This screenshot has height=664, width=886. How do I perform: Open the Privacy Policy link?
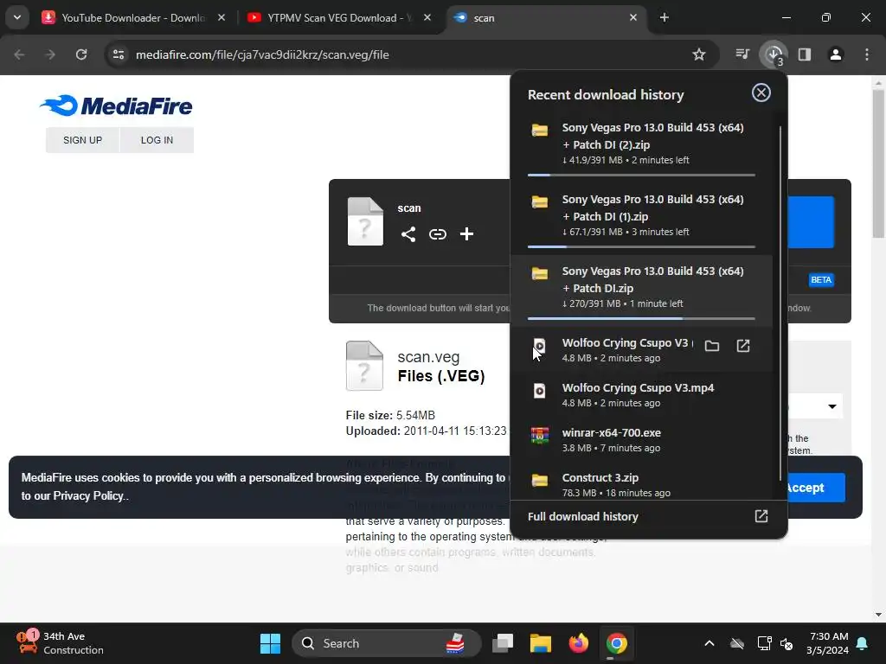87,495
